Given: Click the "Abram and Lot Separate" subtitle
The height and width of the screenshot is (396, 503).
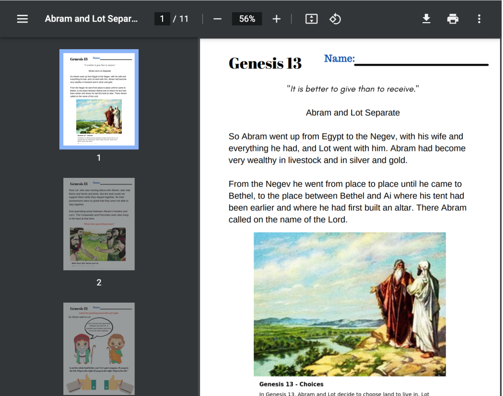Looking at the screenshot, I should click(x=353, y=113).
